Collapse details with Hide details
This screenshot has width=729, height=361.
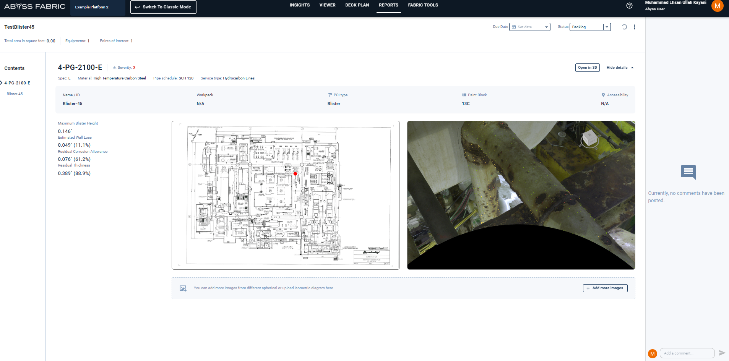tap(620, 68)
